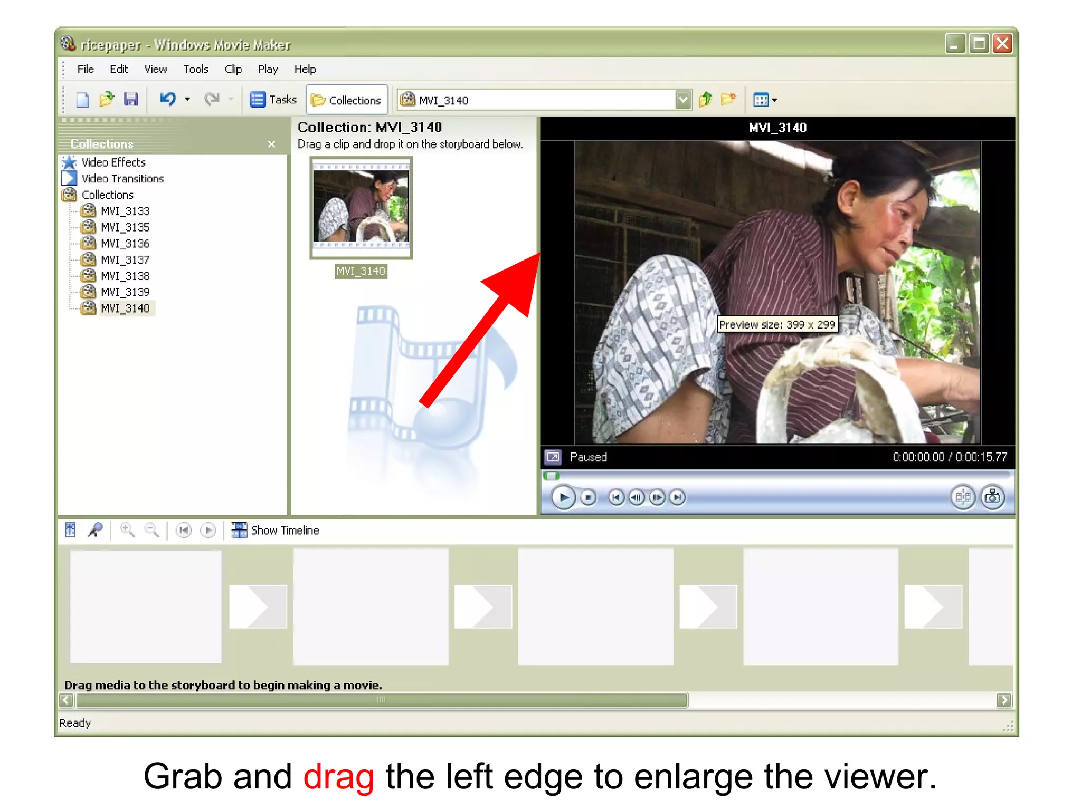Viewport: 1081px width, 810px height.
Task: Click the storyboard horizontal scrollbar thumb
Action: [382, 700]
